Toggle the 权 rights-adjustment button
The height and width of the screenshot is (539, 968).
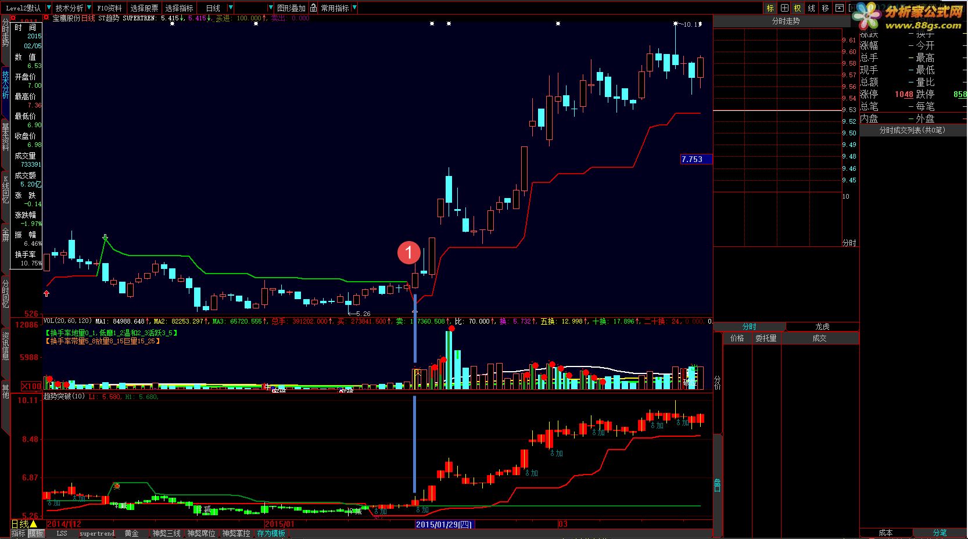tap(798, 8)
